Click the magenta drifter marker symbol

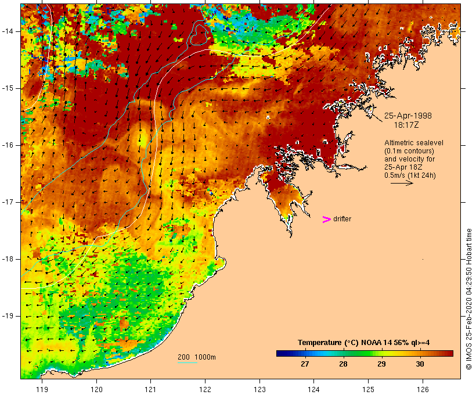coord(326,220)
